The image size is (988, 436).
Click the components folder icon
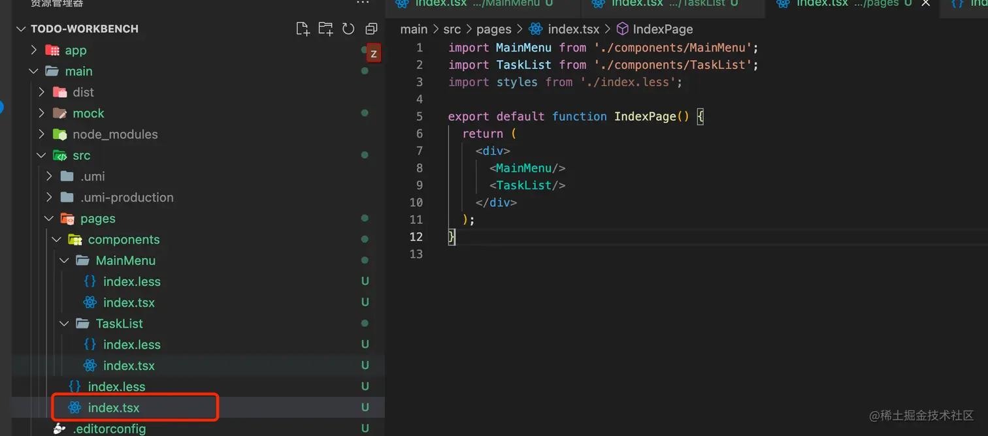pyautogui.click(x=75, y=240)
